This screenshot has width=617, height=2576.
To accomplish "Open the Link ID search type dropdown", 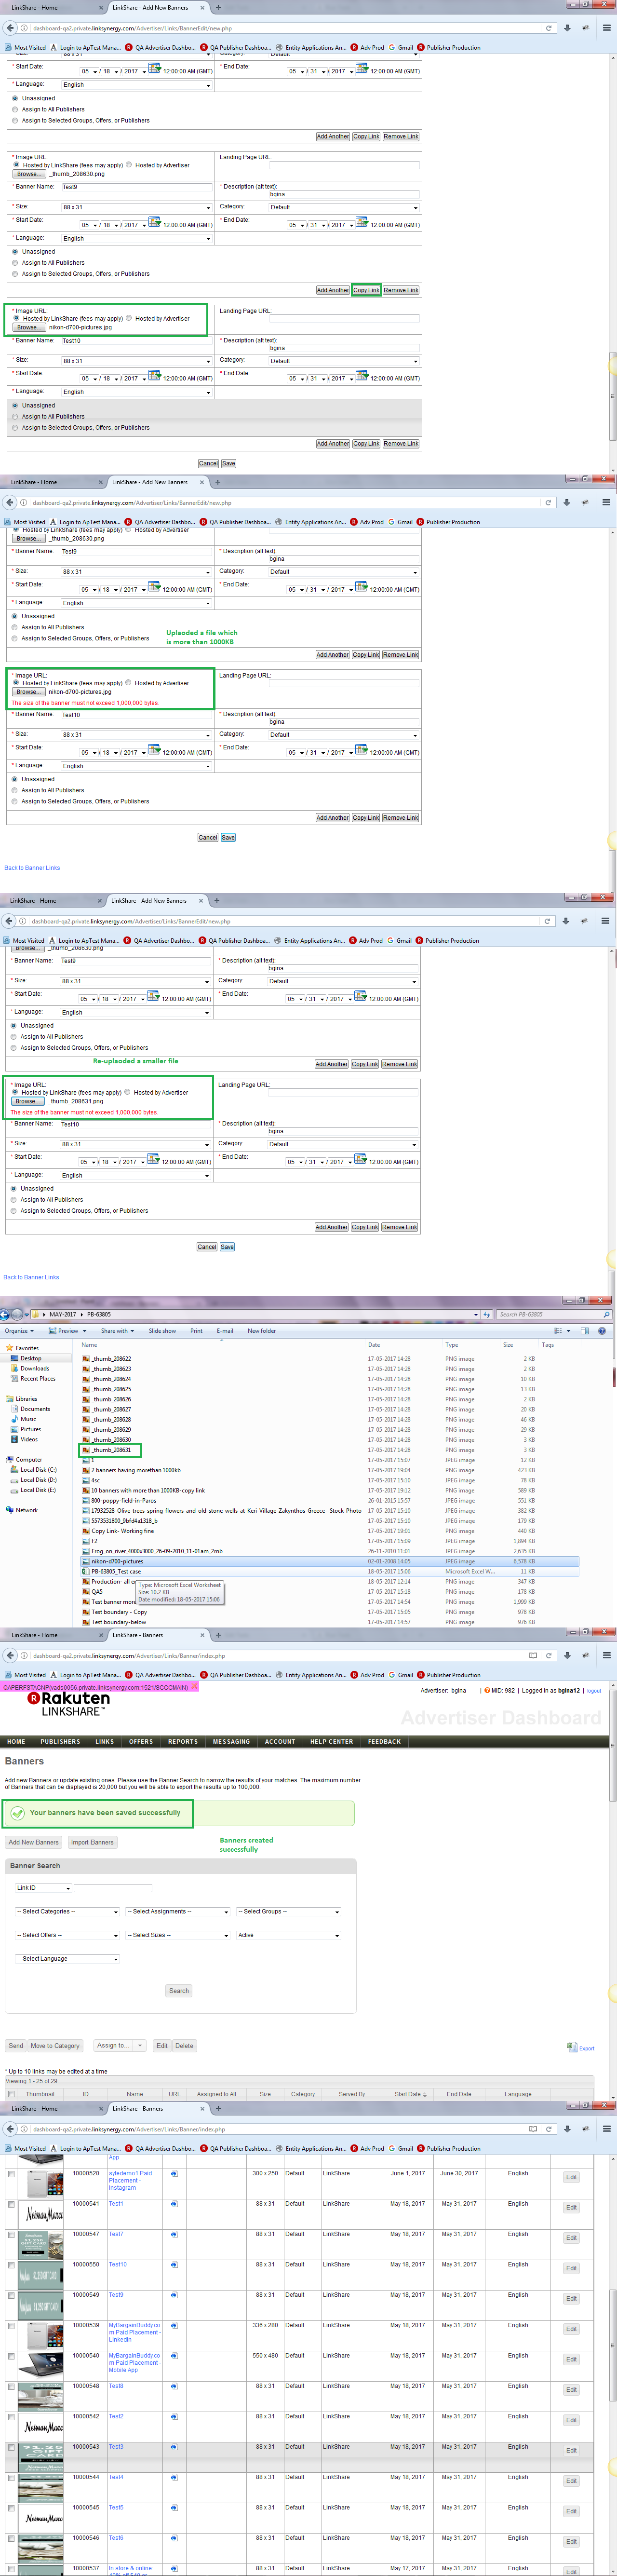I will point(42,1888).
